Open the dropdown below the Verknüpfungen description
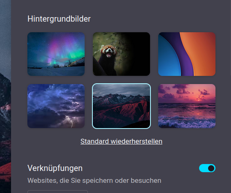 [x=58, y=191]
